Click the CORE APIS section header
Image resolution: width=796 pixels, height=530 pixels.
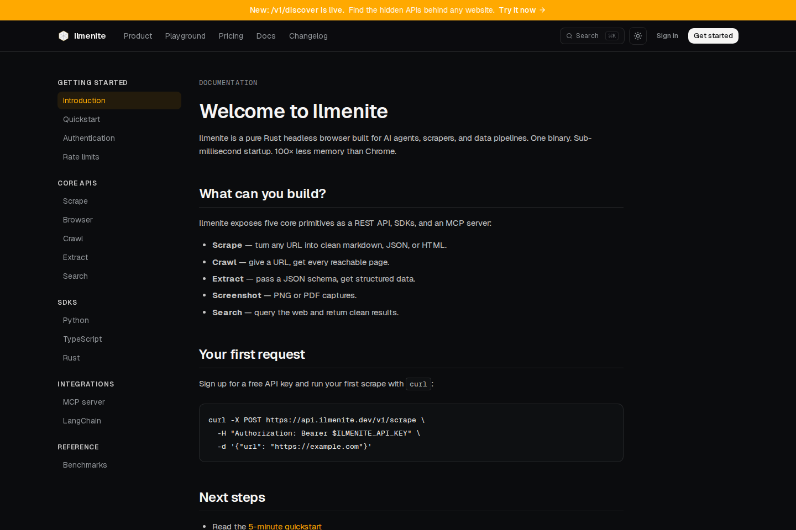[77, 183]
